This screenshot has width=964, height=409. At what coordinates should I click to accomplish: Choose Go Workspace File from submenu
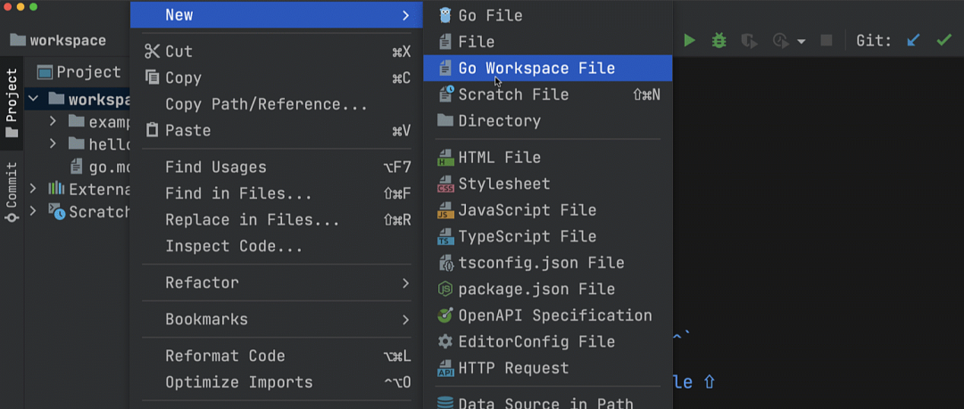pos(536,68)
